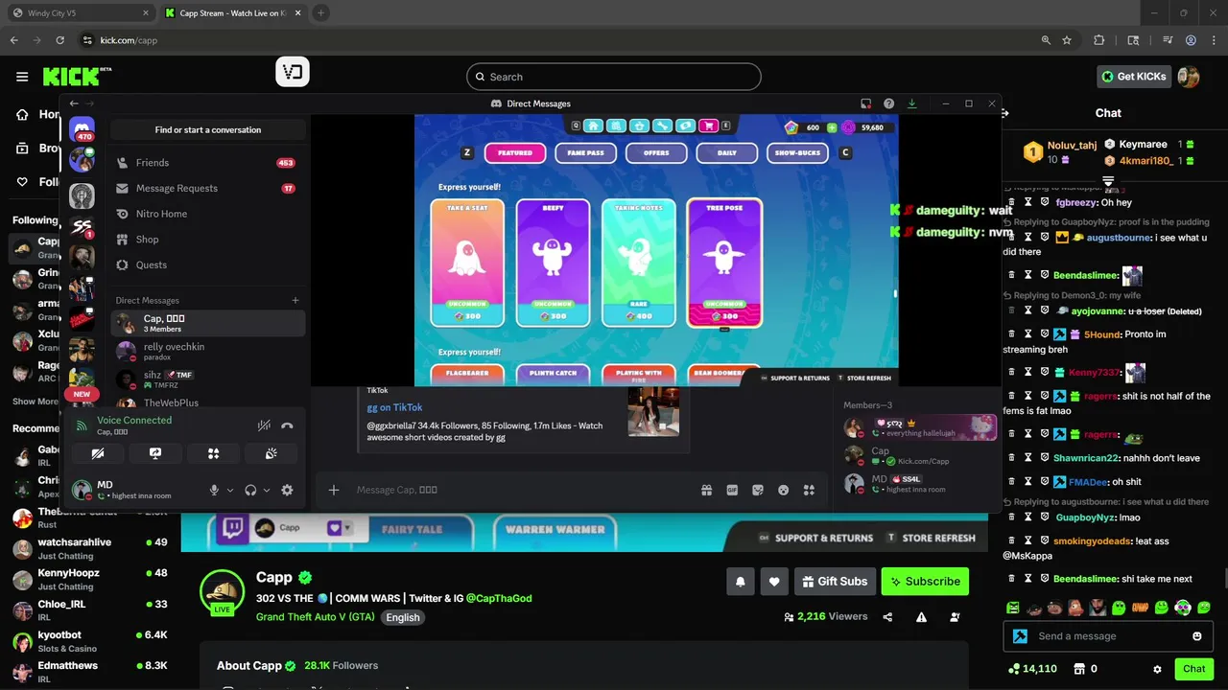
Task: Open Nitro Home in Discord
Action: point(207,214)
